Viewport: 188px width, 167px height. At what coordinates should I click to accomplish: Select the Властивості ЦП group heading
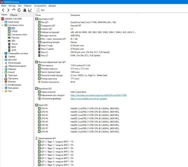(44, 19)
